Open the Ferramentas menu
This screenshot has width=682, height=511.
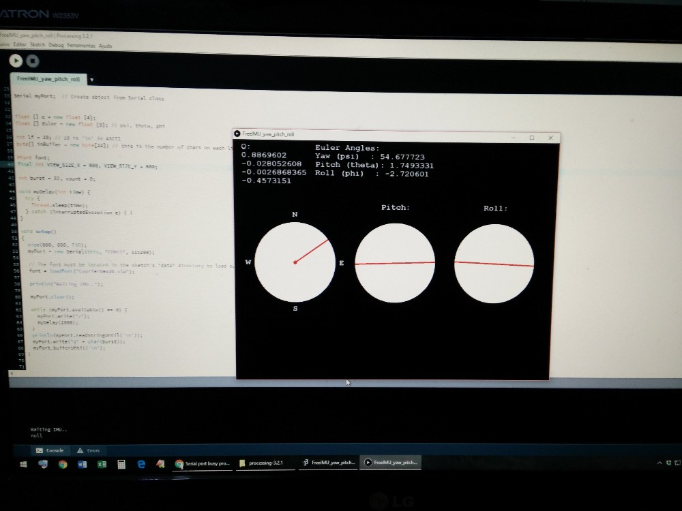(81, 46)
